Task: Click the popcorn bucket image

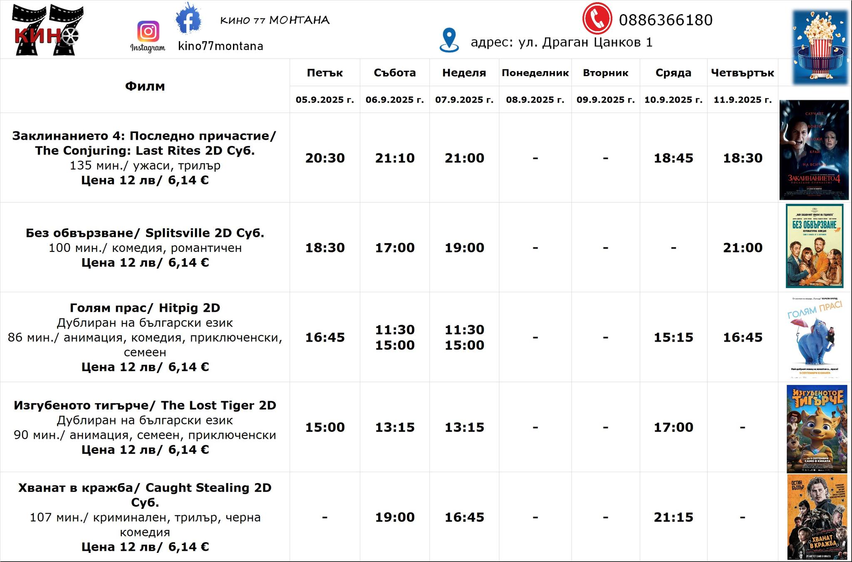Action: [820, 47]
